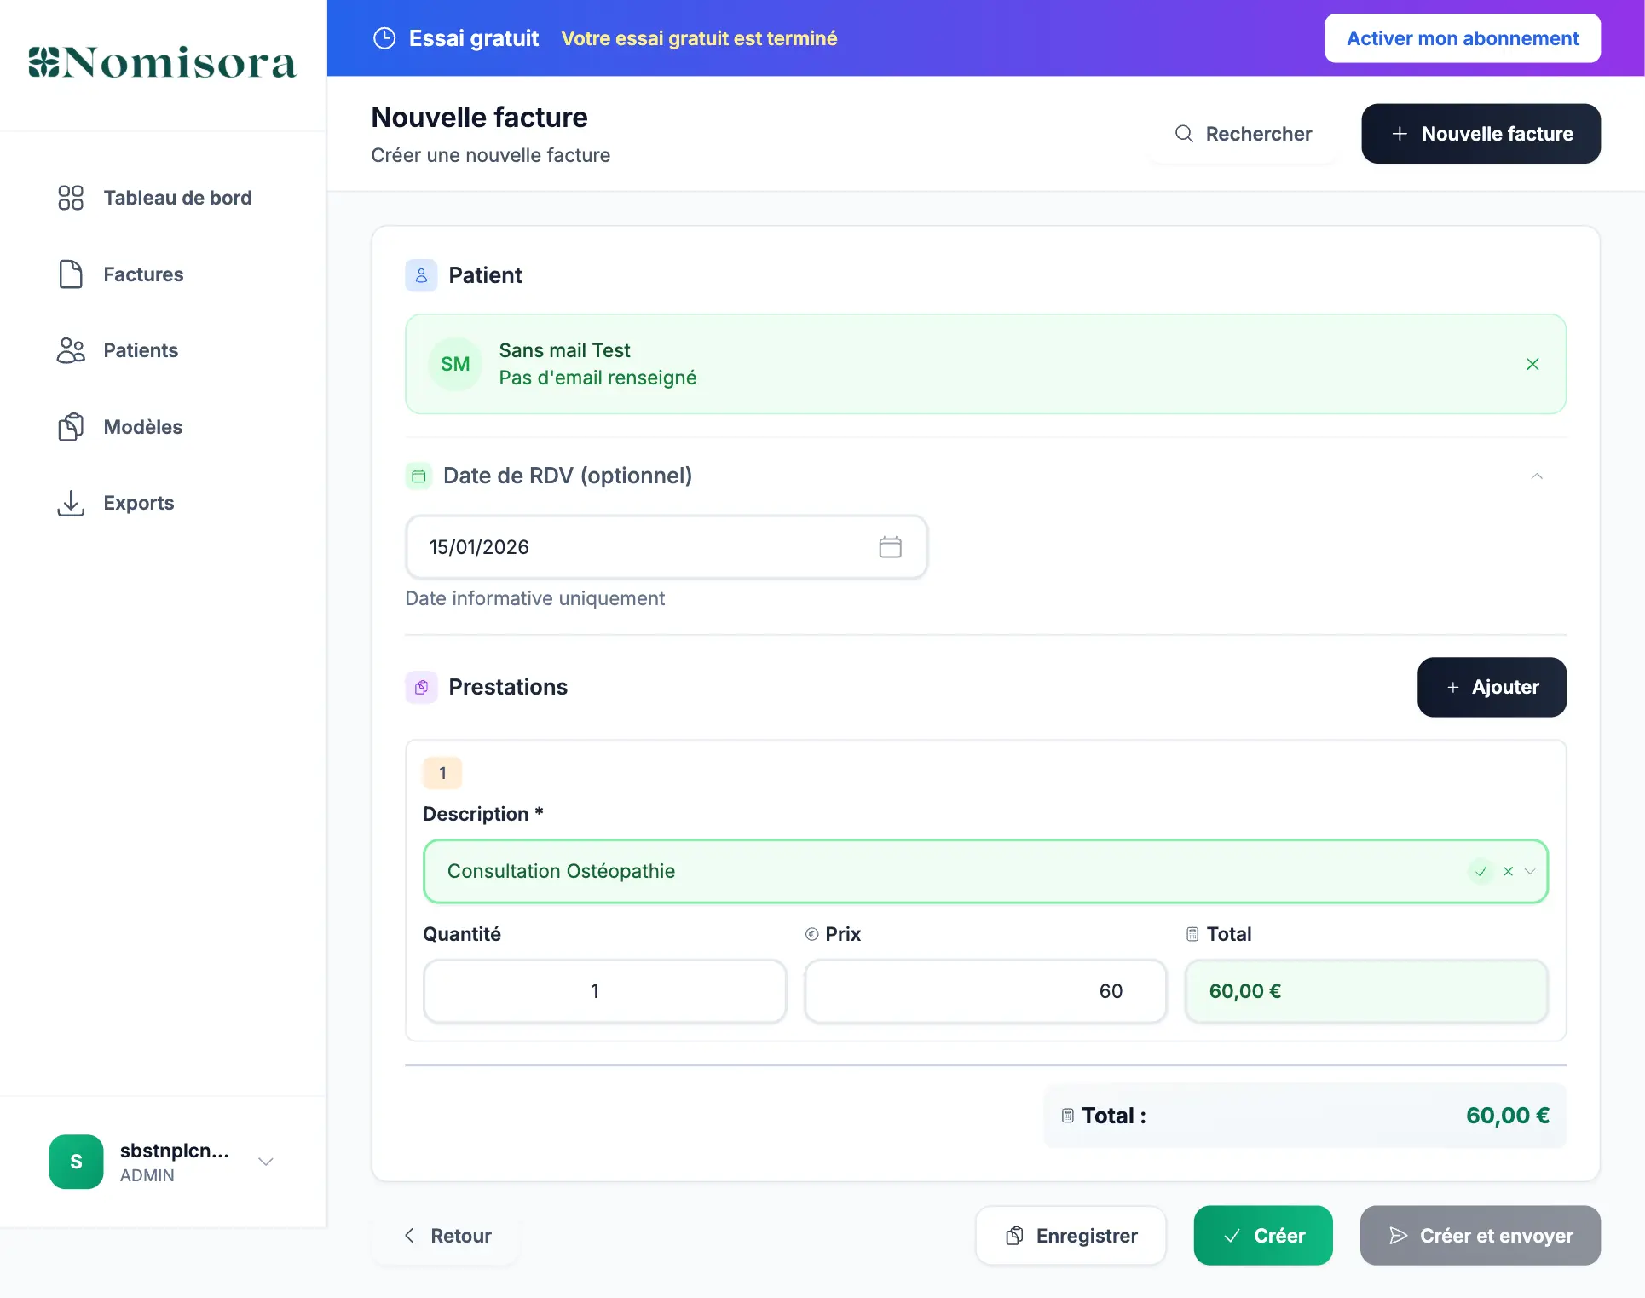Remove selected patient with X icon
This screenshot has width=1645, height=1298.
click(1532, 364)
